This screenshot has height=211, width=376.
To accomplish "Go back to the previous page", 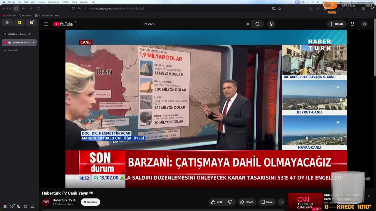I will tap(24, 8).
